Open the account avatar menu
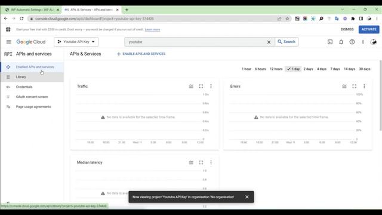 pyautogui.click(x=374, y=42)
